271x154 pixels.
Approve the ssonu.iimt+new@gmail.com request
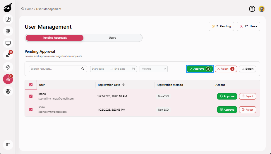tap(227, 96)
